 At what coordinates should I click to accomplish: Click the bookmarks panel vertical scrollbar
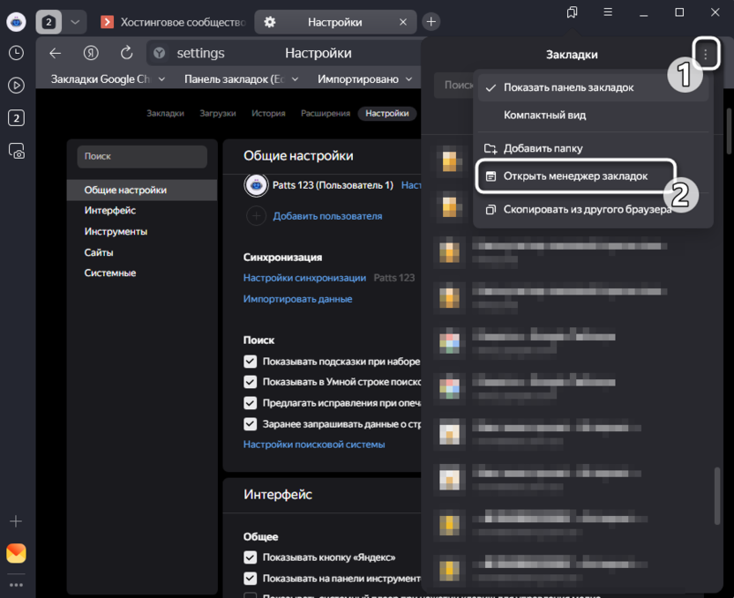click(717, 496)
